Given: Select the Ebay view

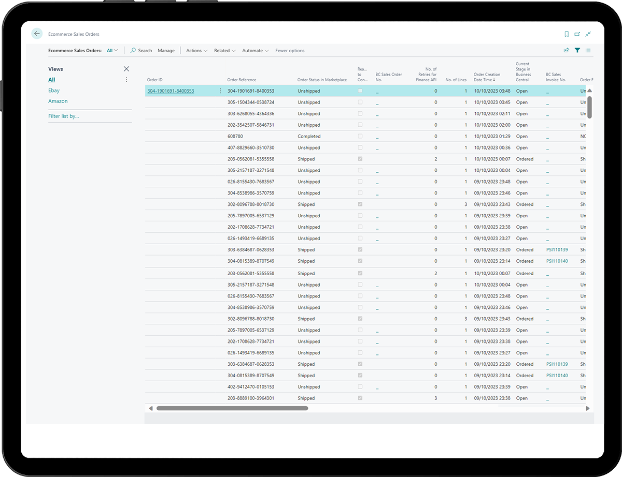Looking at the screenshot, I should click(54, 91).
